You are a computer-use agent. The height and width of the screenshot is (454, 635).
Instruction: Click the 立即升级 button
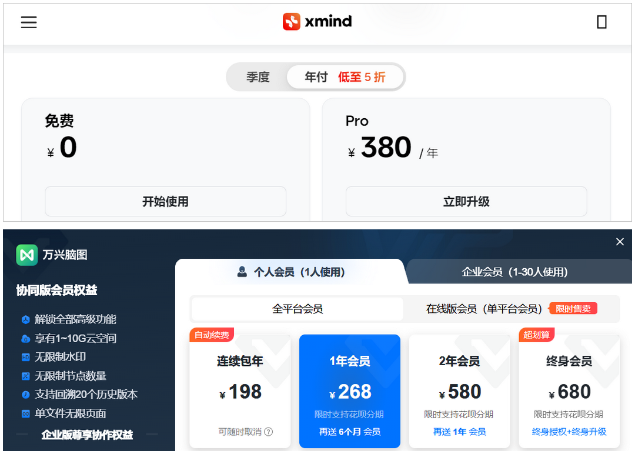click(x=466, y=202)
